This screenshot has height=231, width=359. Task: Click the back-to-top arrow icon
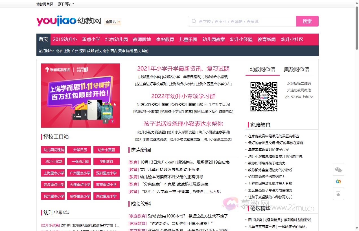pos(338,194)
